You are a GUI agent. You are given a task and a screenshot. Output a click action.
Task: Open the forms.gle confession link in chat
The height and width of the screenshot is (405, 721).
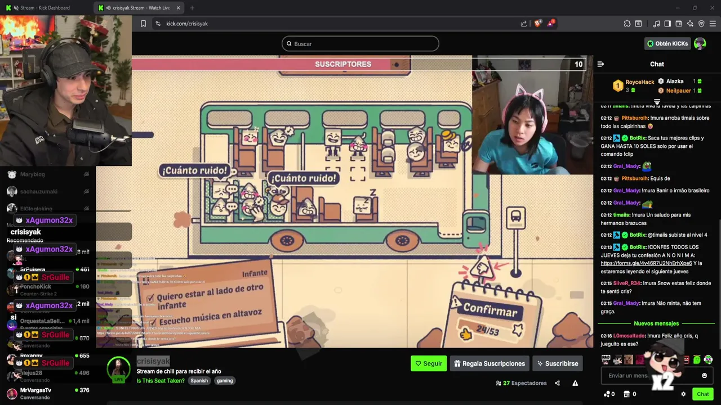point(646,263)
